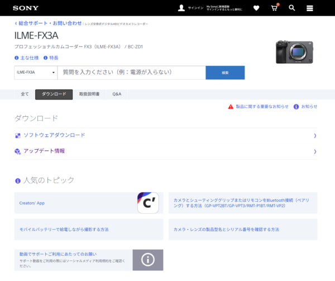Click the info icon before 特長
335x281 pixels.
(45, 58)
